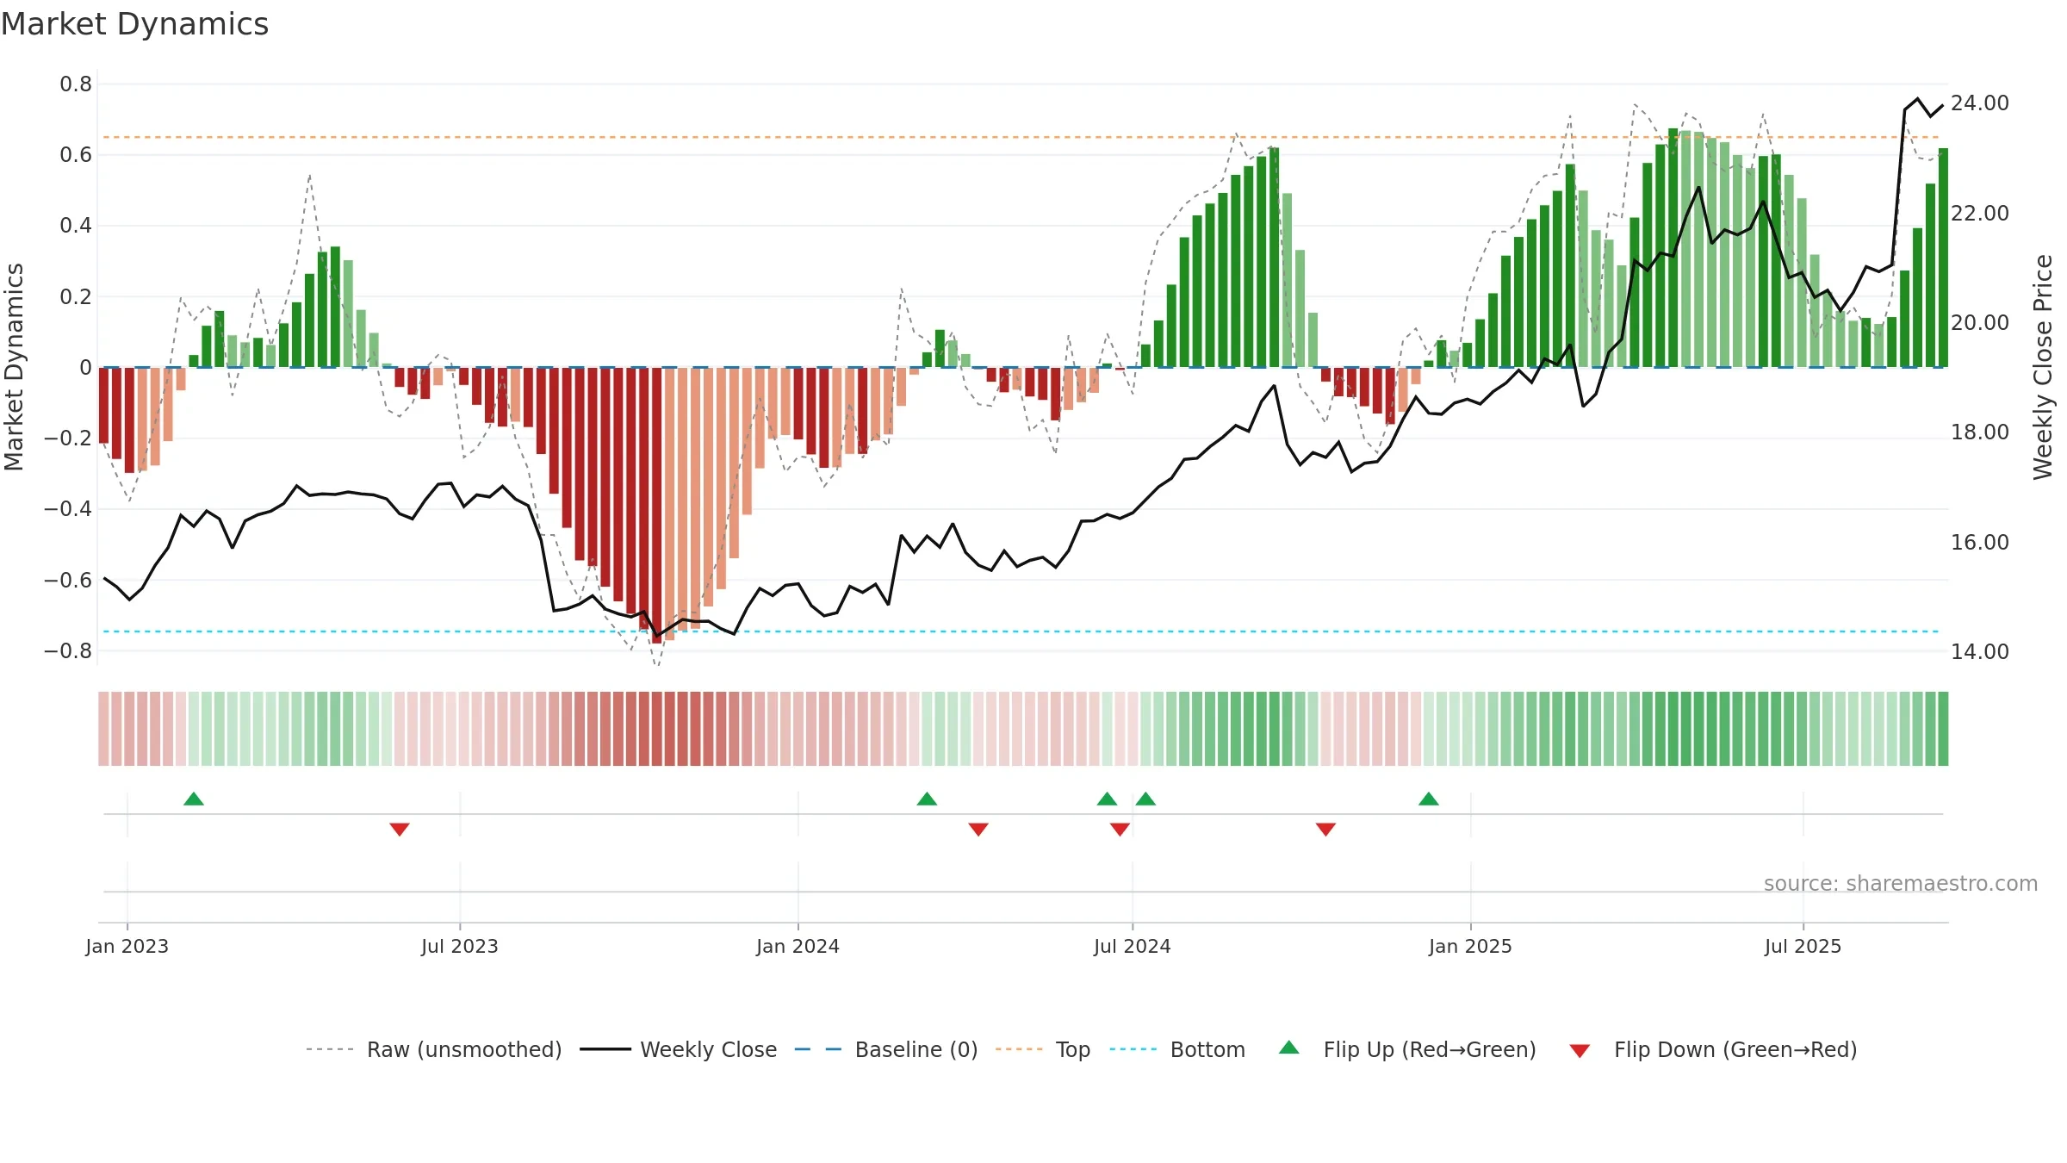Toggle the Bottom legend entry

1177,1049
